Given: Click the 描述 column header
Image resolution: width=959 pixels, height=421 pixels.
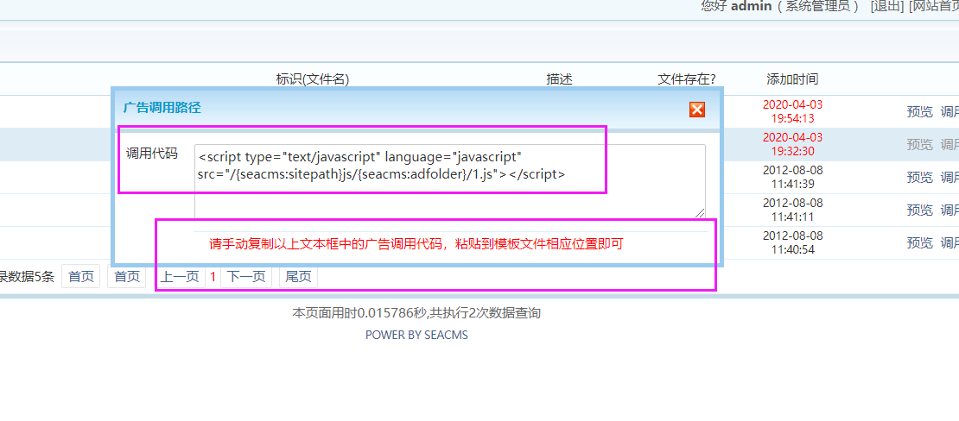Looking at the screenshot, I should 560,79.
